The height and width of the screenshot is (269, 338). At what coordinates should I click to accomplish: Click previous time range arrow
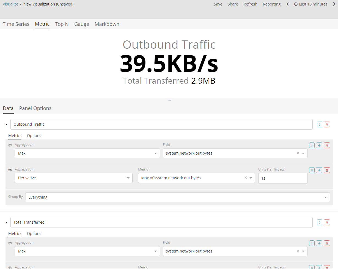[x=287, y=4]
